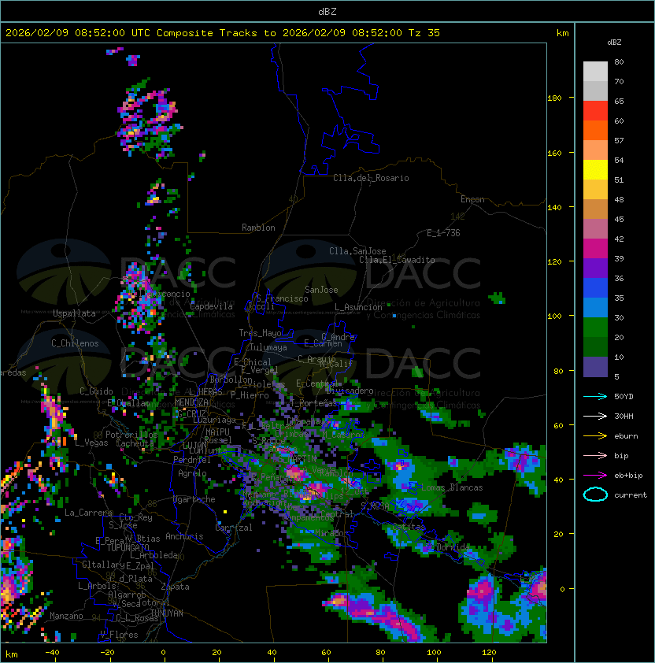655x663 pixels.
Task: Click the -40 km horizontal axis tick
Action: [x=53, y=653]
